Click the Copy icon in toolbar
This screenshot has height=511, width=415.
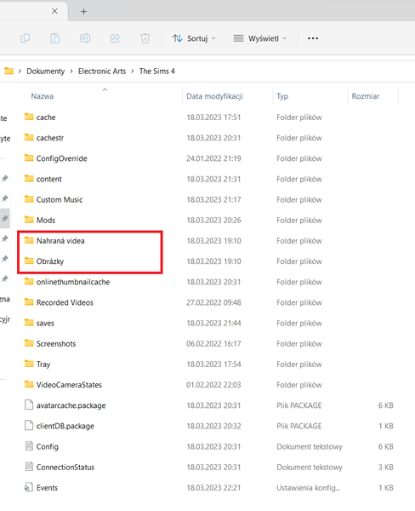[x=25, y=38]
